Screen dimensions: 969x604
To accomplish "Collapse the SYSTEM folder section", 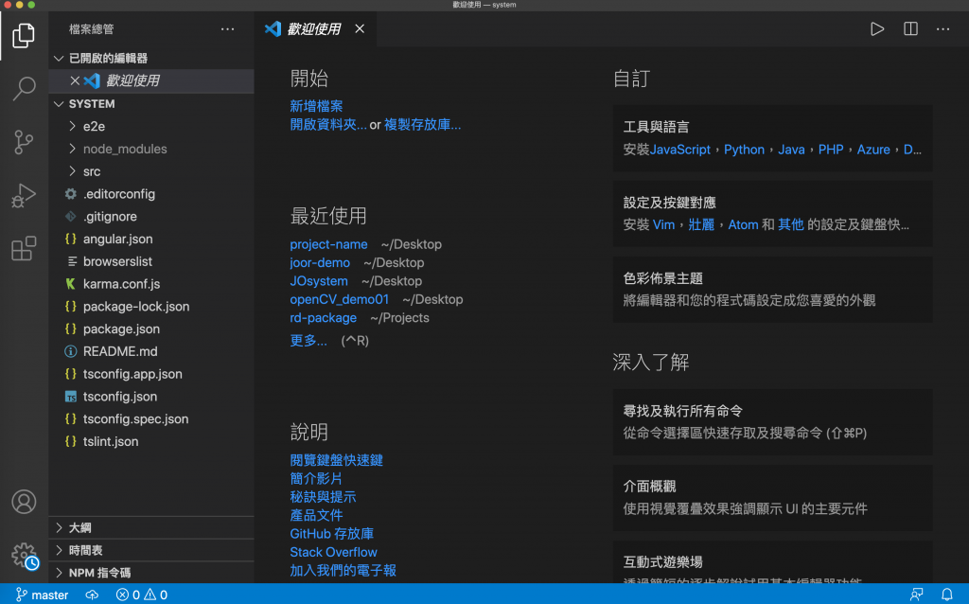I will (151, 104).
